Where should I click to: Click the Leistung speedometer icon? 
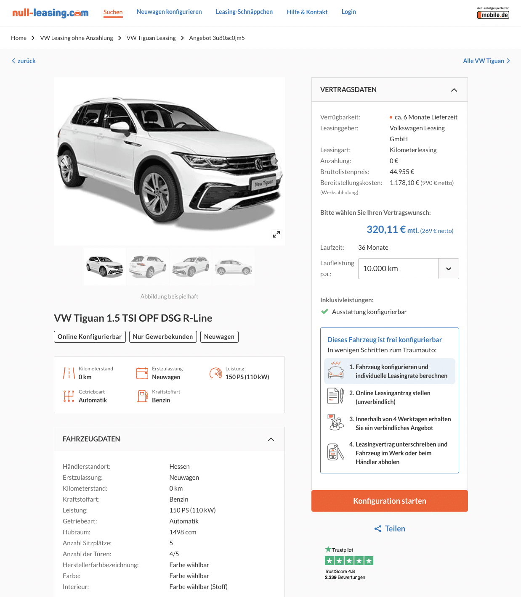tap(215, 373)
